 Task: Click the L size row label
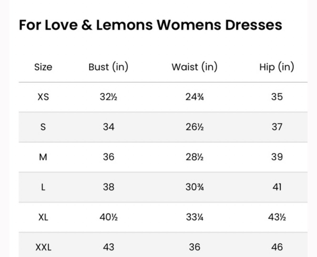point(43,187)
